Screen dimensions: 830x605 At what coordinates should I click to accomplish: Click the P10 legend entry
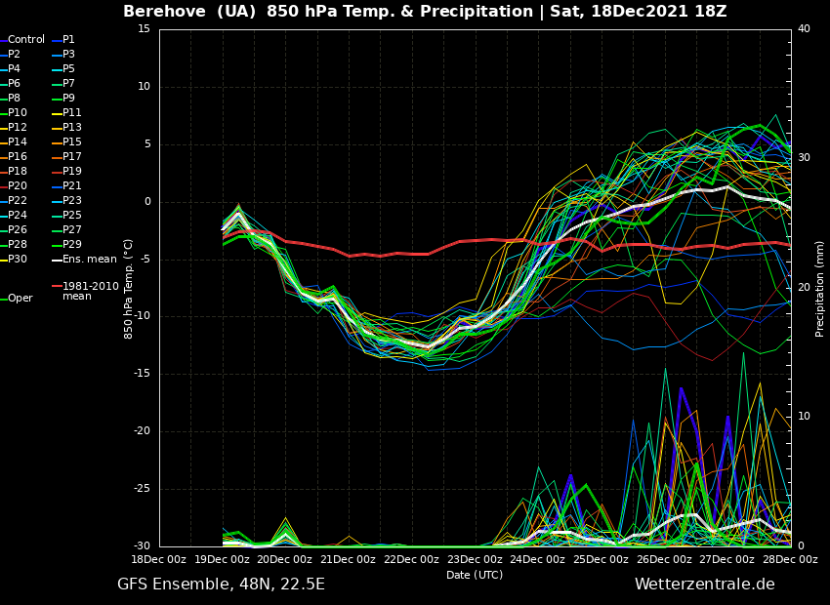[x=18, y=113]
